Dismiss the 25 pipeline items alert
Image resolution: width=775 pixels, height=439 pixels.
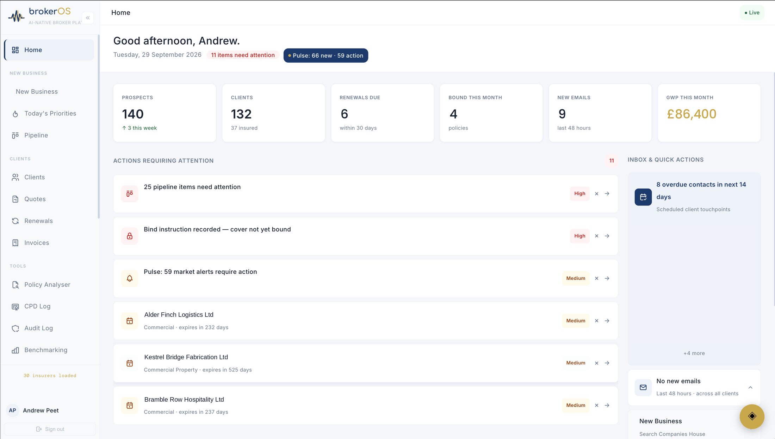coord(597,194)
